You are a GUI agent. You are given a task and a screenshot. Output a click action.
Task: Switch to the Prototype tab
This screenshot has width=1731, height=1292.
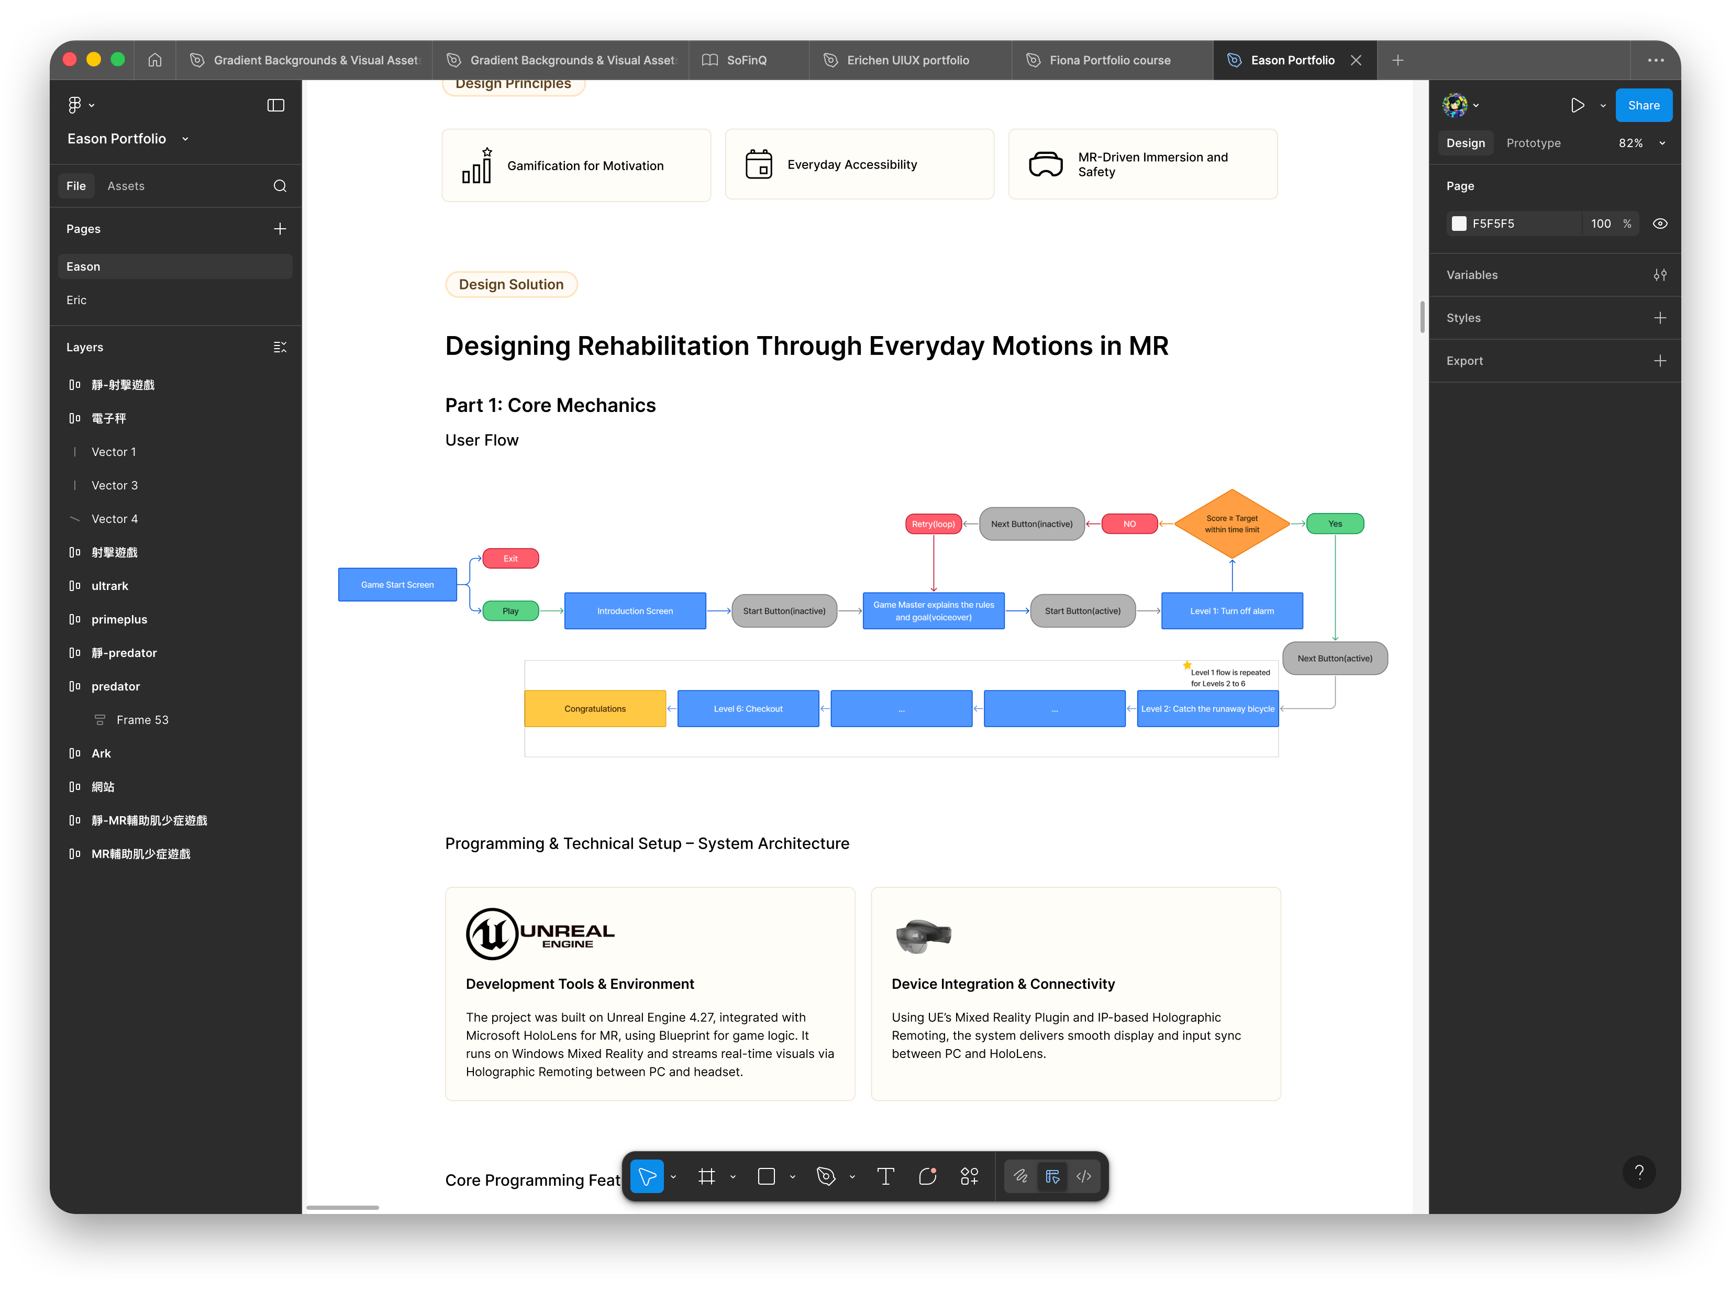[x=1533, y=143]
